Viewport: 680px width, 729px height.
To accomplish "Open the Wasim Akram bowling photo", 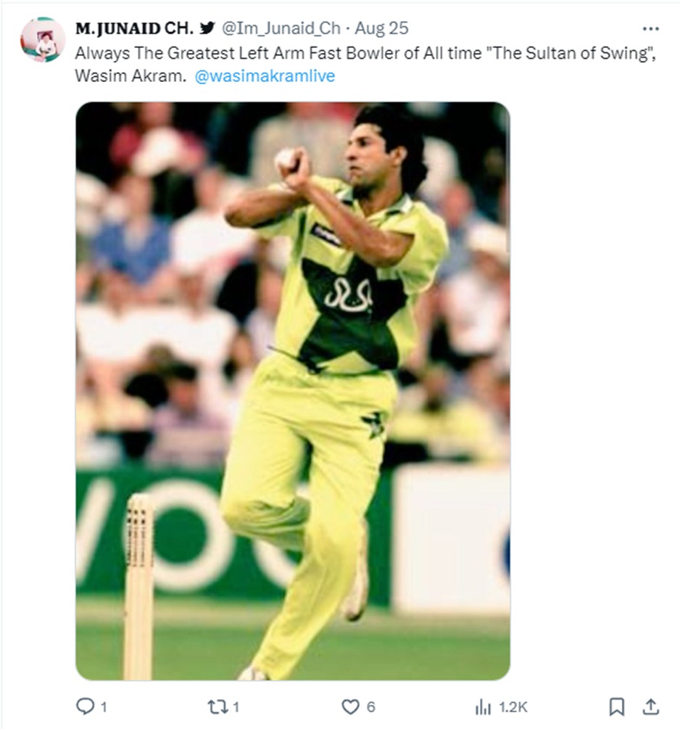I will tap(293, 391).
